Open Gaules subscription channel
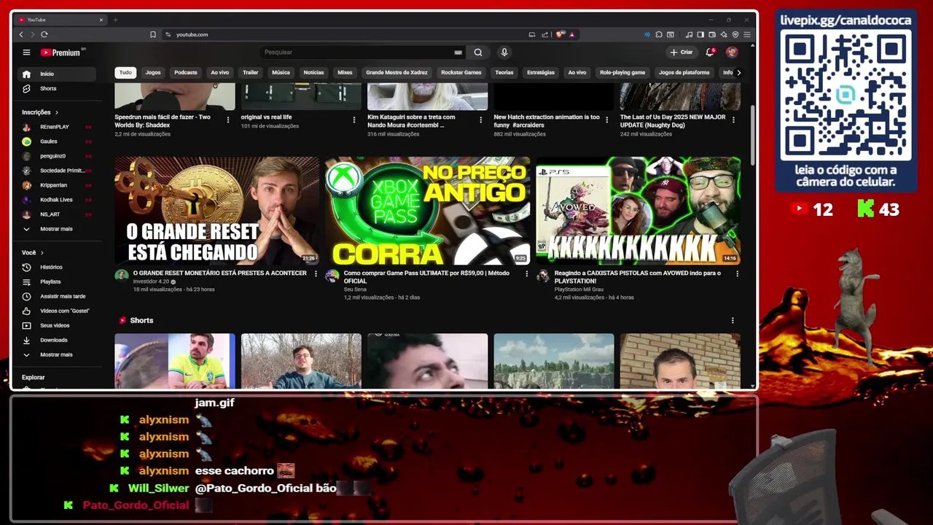Image resolution: width=933 pixels, height=525 pixels. pos(56,141)
